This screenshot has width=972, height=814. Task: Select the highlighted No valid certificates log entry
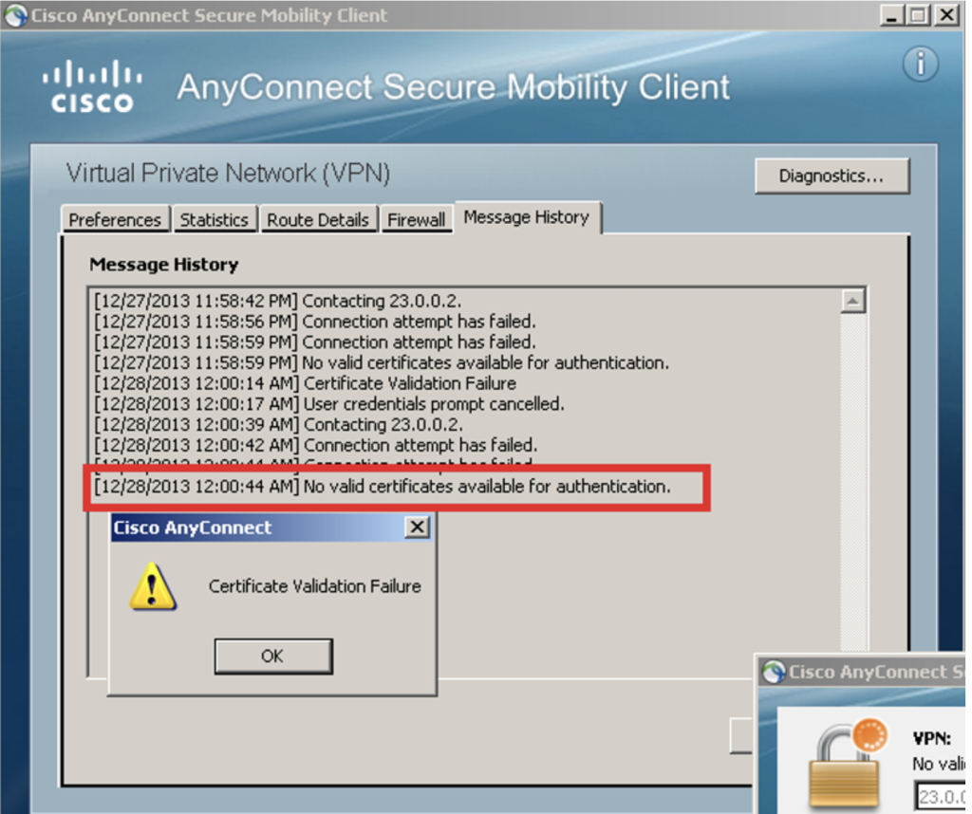click(383, 487)
